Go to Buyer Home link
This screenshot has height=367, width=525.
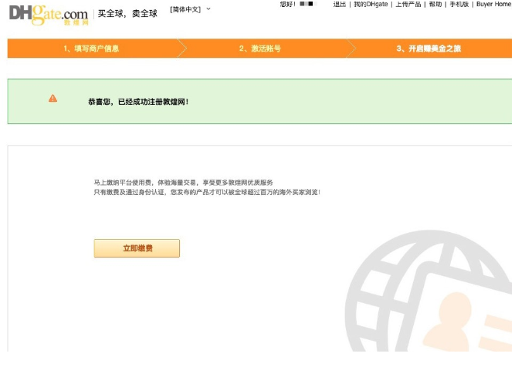tap(493, 5)
